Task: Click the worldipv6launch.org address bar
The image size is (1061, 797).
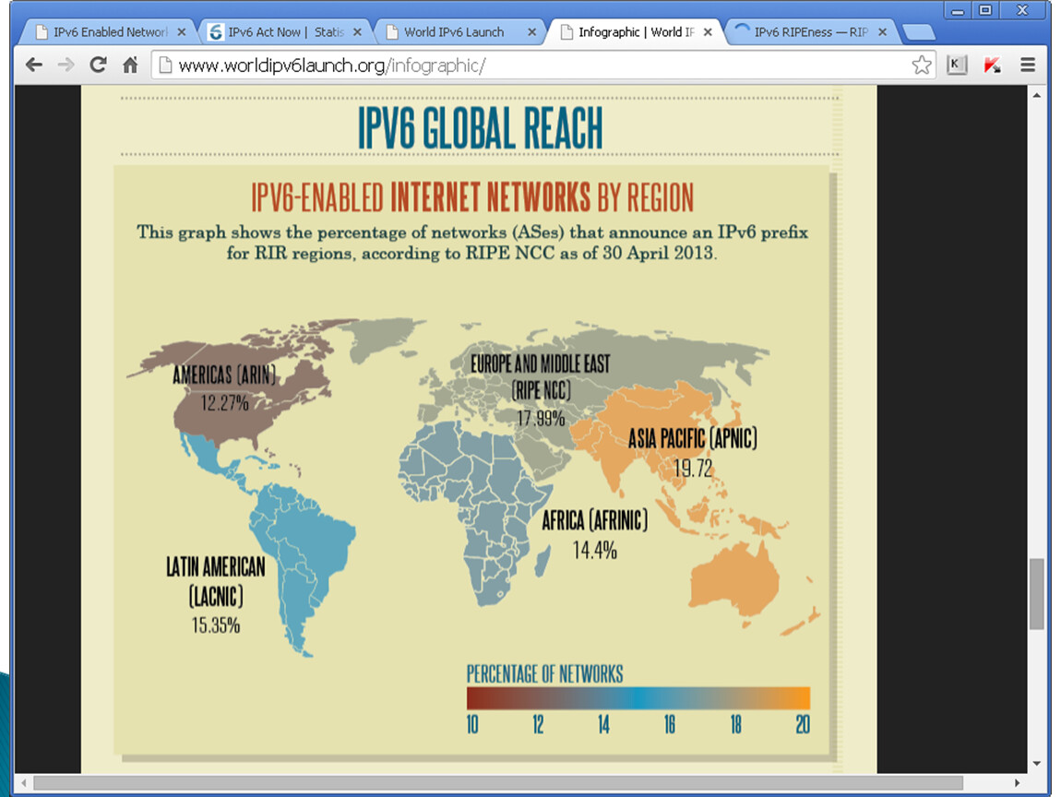Action: coord(535,65)
